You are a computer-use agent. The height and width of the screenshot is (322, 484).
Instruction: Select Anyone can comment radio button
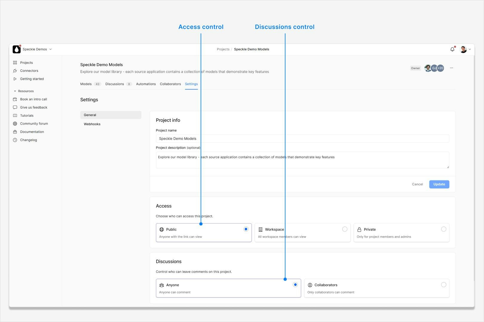(295, 284)
